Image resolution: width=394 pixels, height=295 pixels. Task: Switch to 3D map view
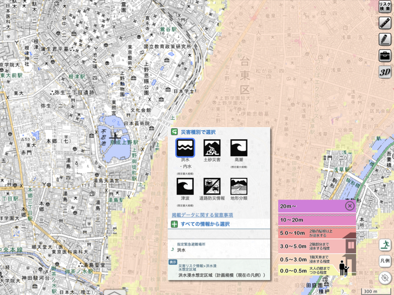click(385, 72)
